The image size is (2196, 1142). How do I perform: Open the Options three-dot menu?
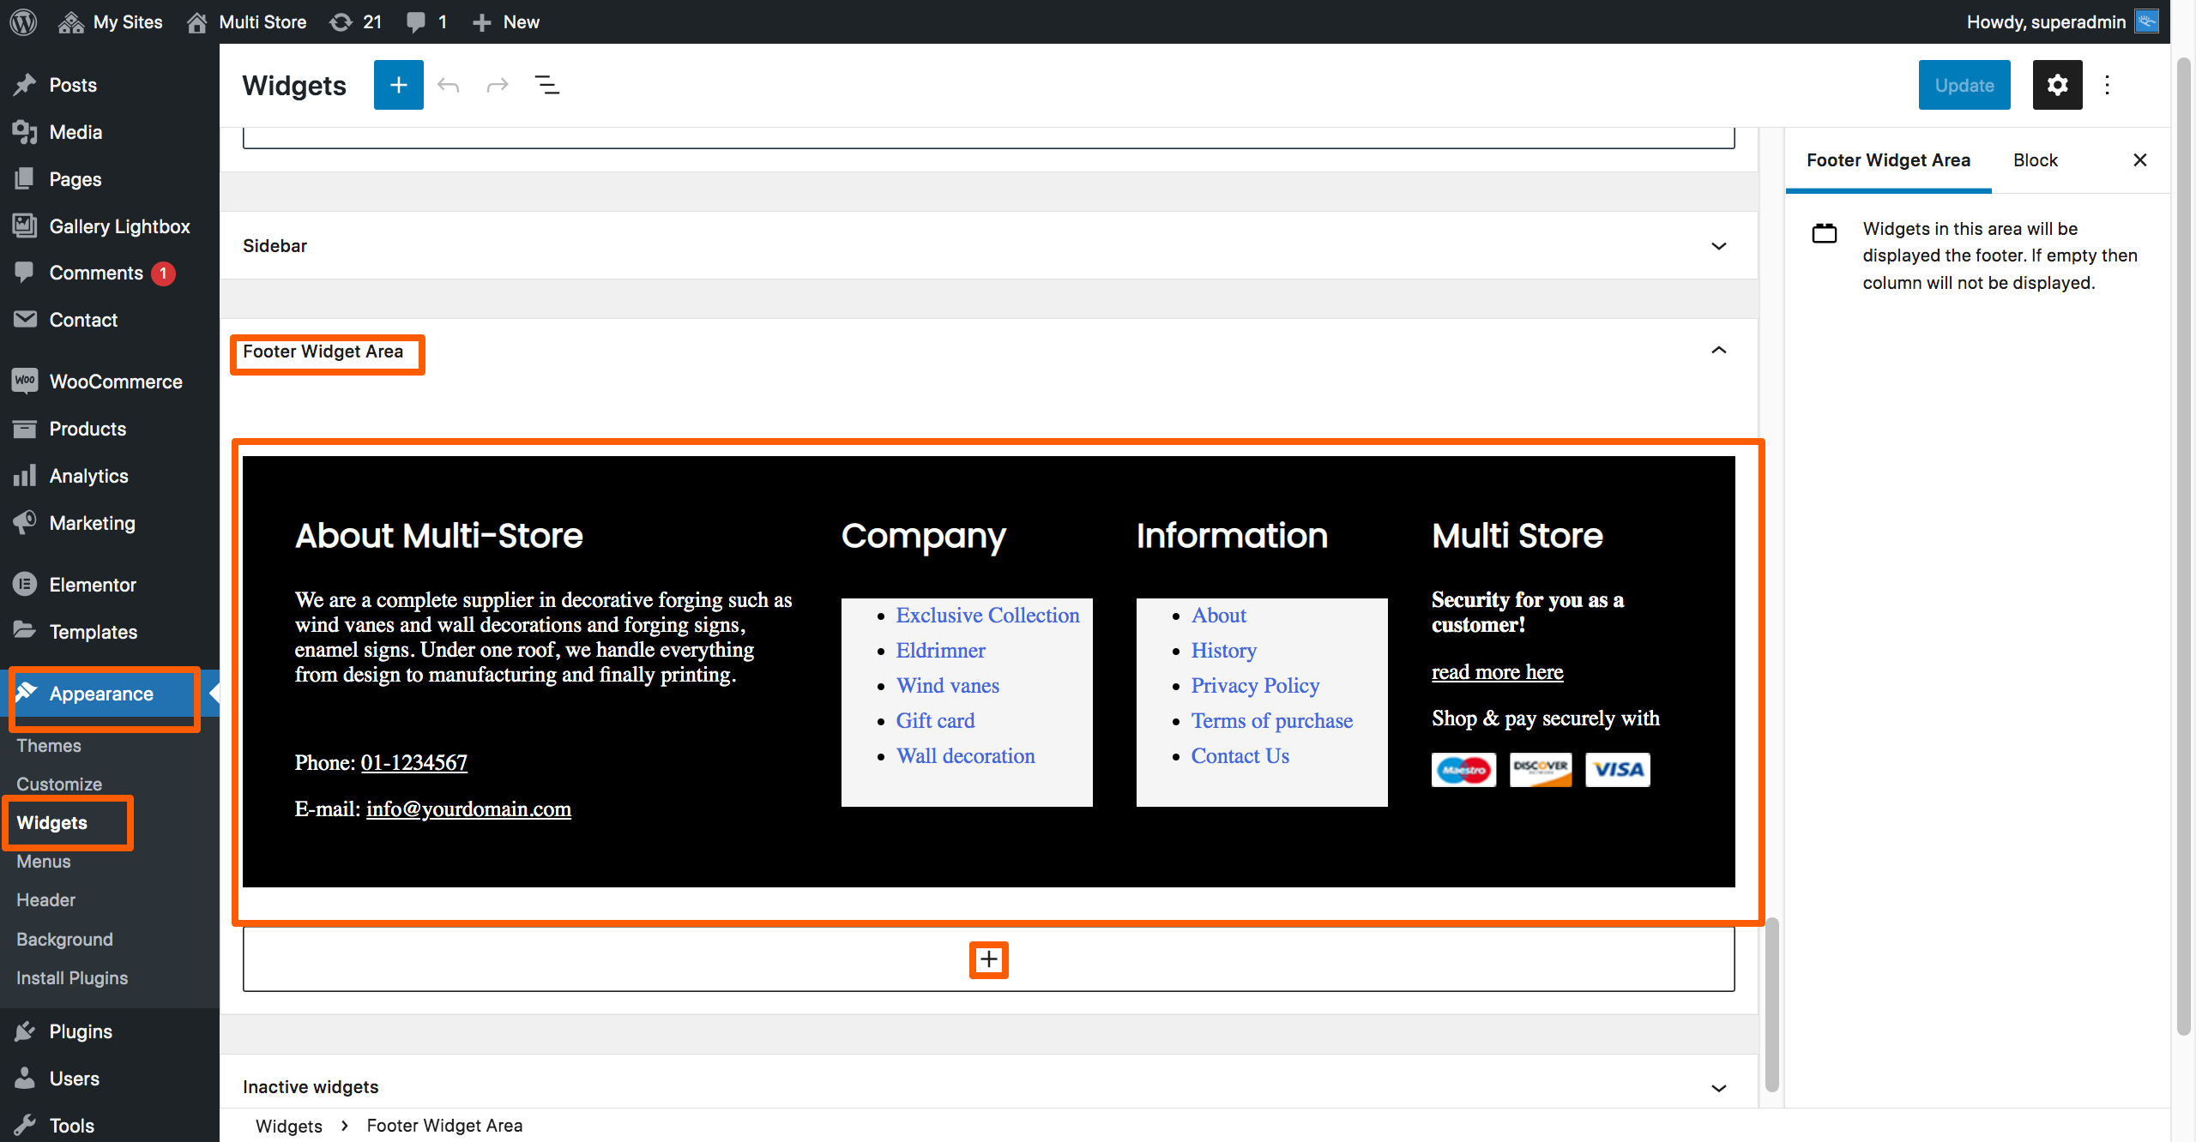(2109, 84)
